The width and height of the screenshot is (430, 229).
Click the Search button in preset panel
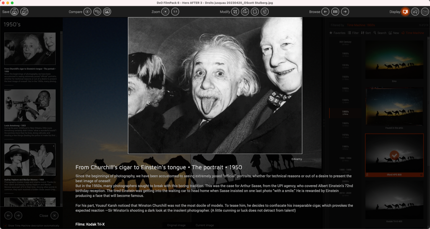click(x=379, y=33)
